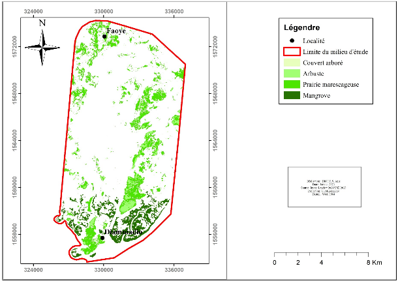The width and height of the screenshot is (398, 281).
Task: Click '1564000' on the left axis
Action: pos(14,141)
